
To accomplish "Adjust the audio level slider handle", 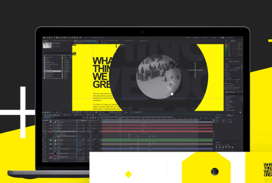I will click(235, 49).
